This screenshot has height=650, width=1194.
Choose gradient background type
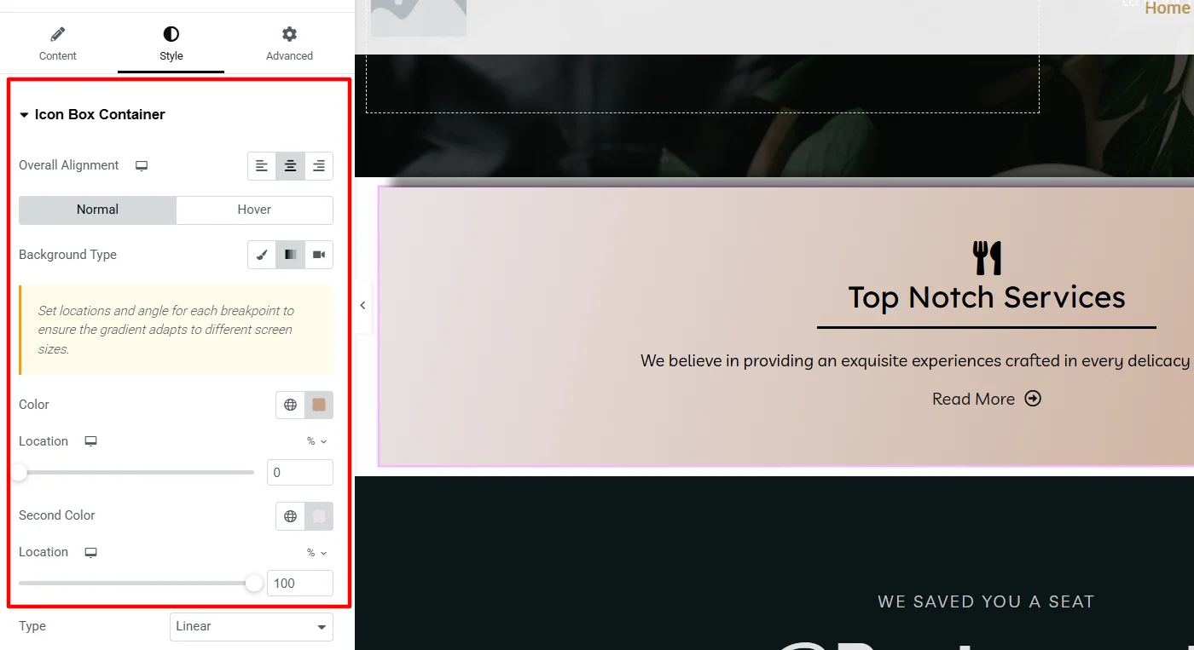tap(290, 255)
